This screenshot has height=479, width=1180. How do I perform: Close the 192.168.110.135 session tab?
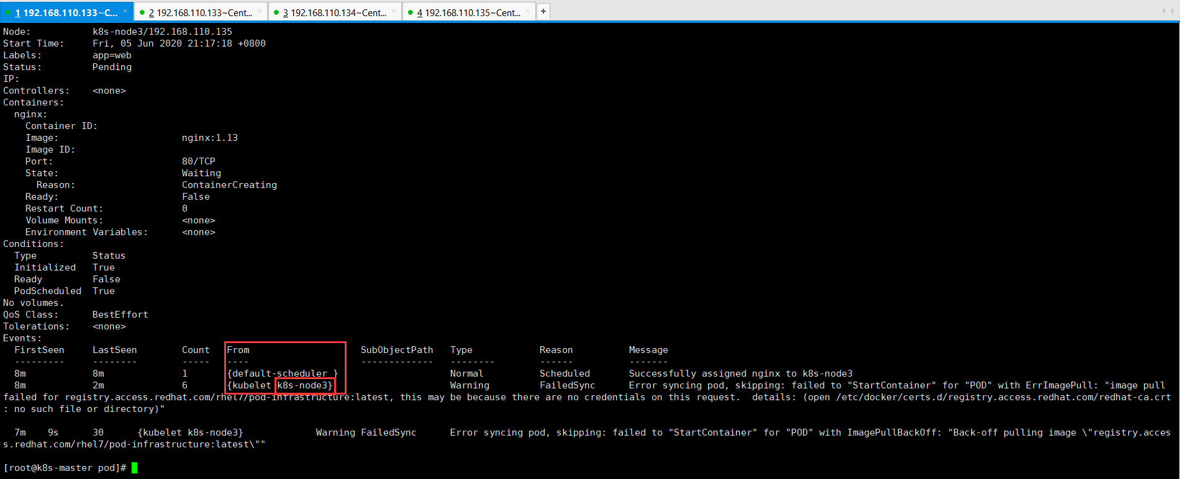pyautogui.click(x=527, y=11)
